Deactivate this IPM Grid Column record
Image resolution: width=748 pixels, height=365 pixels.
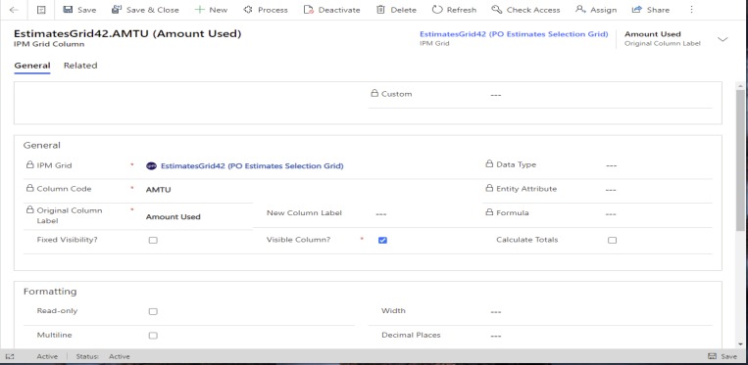[332, 10]
